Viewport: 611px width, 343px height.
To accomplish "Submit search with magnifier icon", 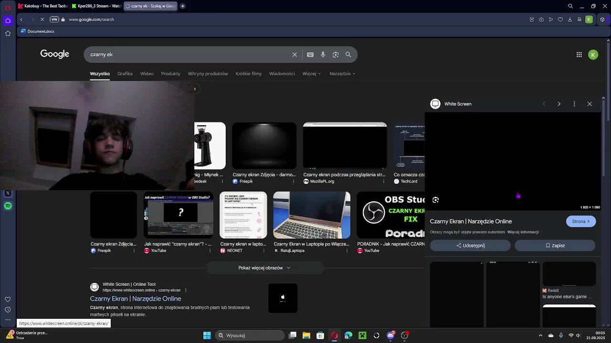I will [x=348, y=54].
